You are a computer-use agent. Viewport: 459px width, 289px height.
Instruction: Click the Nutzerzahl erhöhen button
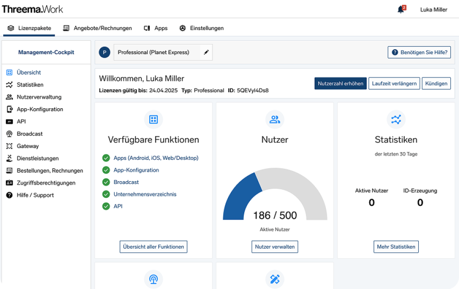[x=341, y=84]
